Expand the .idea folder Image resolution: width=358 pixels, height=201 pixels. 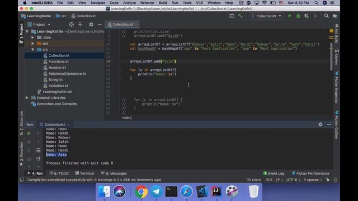click(x=33, y=37)
